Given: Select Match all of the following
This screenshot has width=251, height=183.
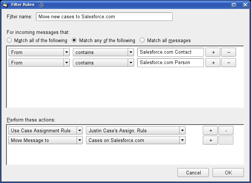Looking at the screenshot, I should tap(37, 40).
